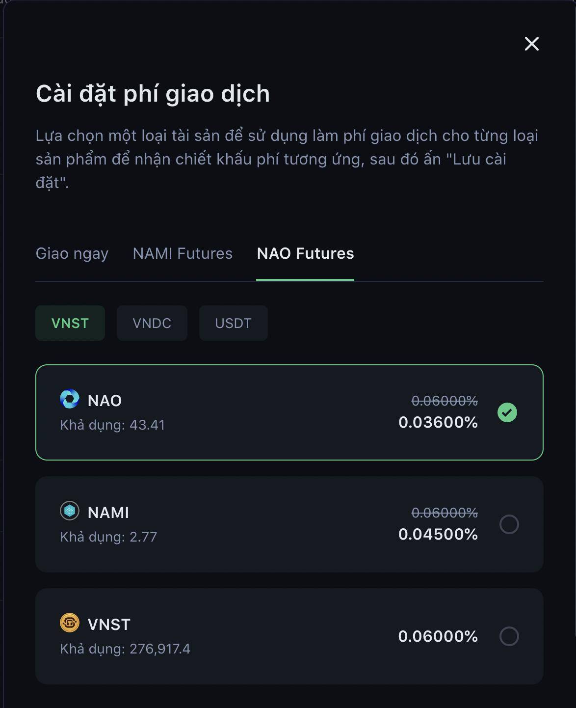Click the struck-through 0.06000% on NAMI row
Image resolution: width=576 pixels, height=708 pixels.
tap(445, 513)
